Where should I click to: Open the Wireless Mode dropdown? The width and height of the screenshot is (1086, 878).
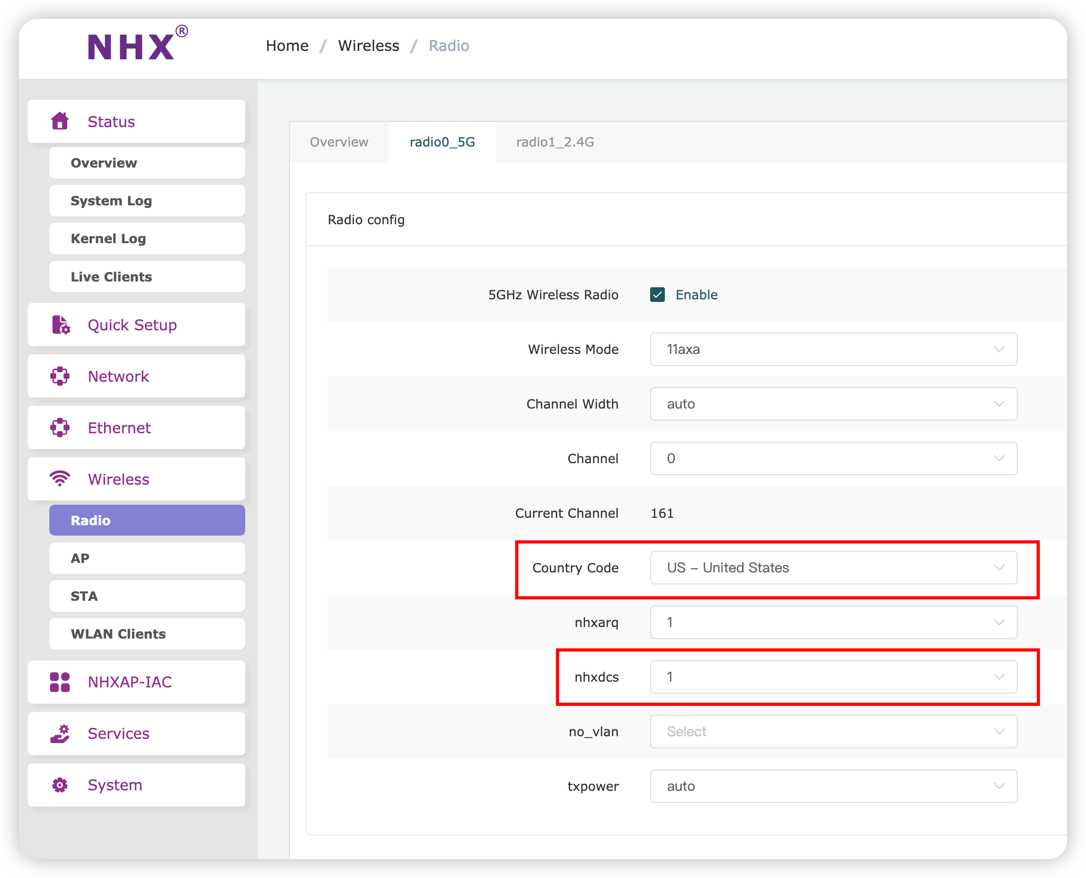[833, 349]
